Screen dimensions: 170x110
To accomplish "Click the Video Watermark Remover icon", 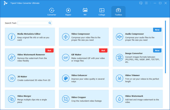I will 12,57.
